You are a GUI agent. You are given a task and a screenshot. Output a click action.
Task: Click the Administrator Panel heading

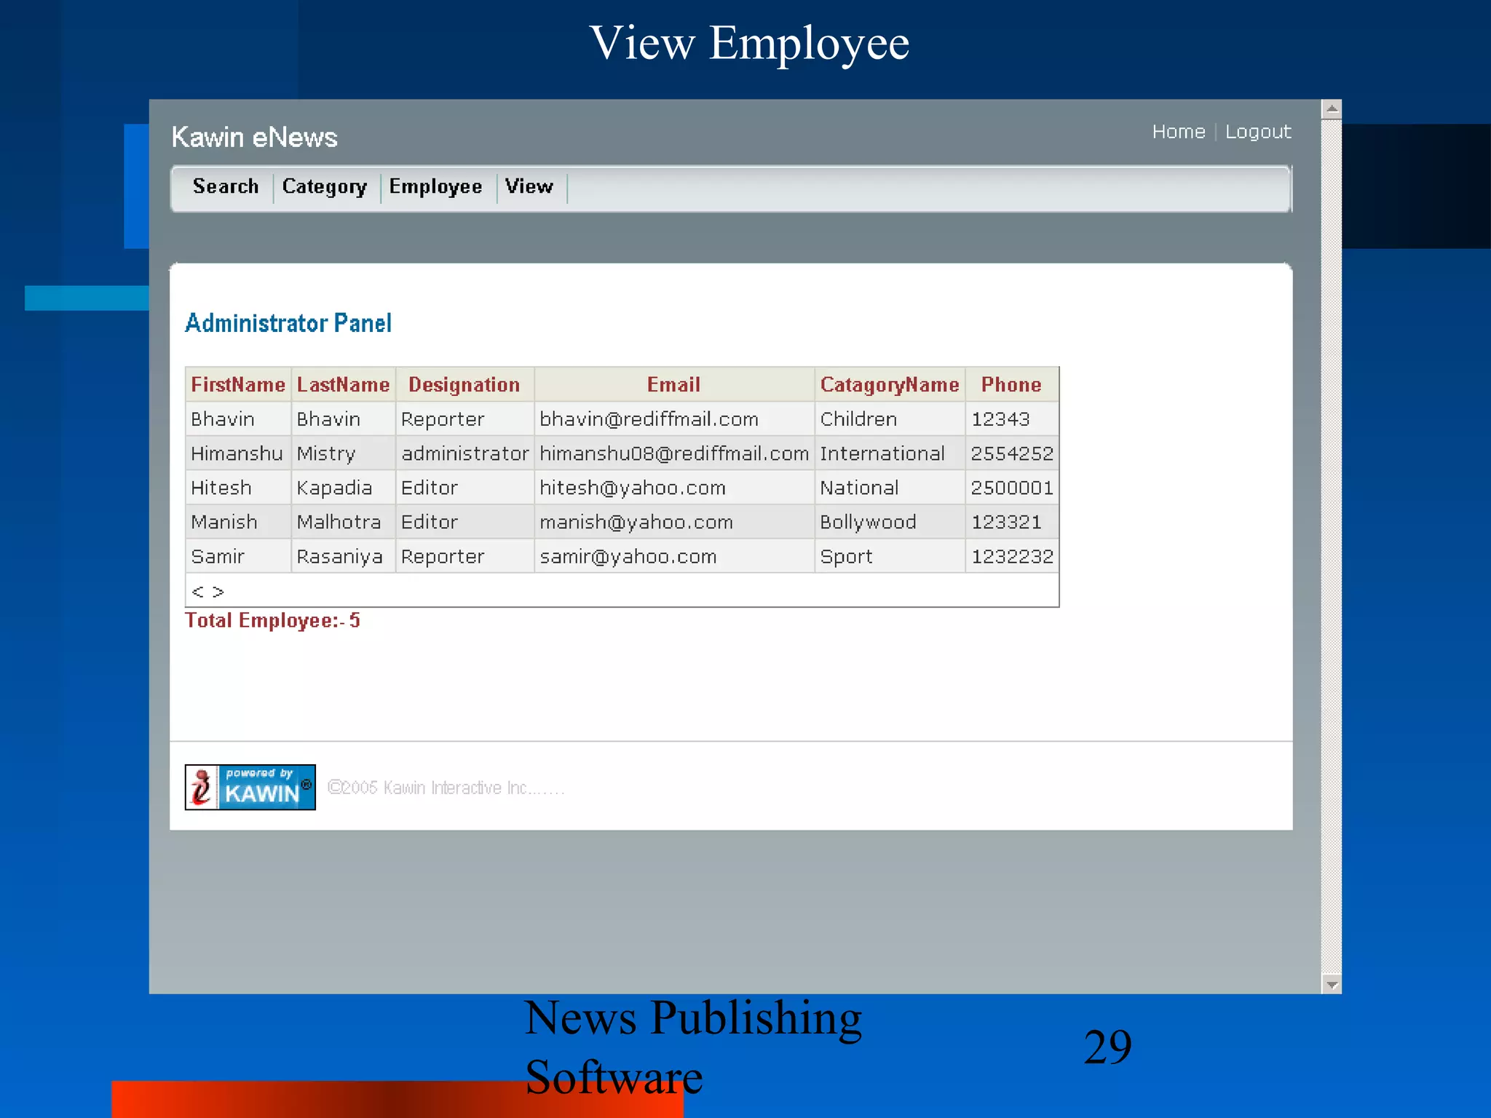tap(288, 322)
